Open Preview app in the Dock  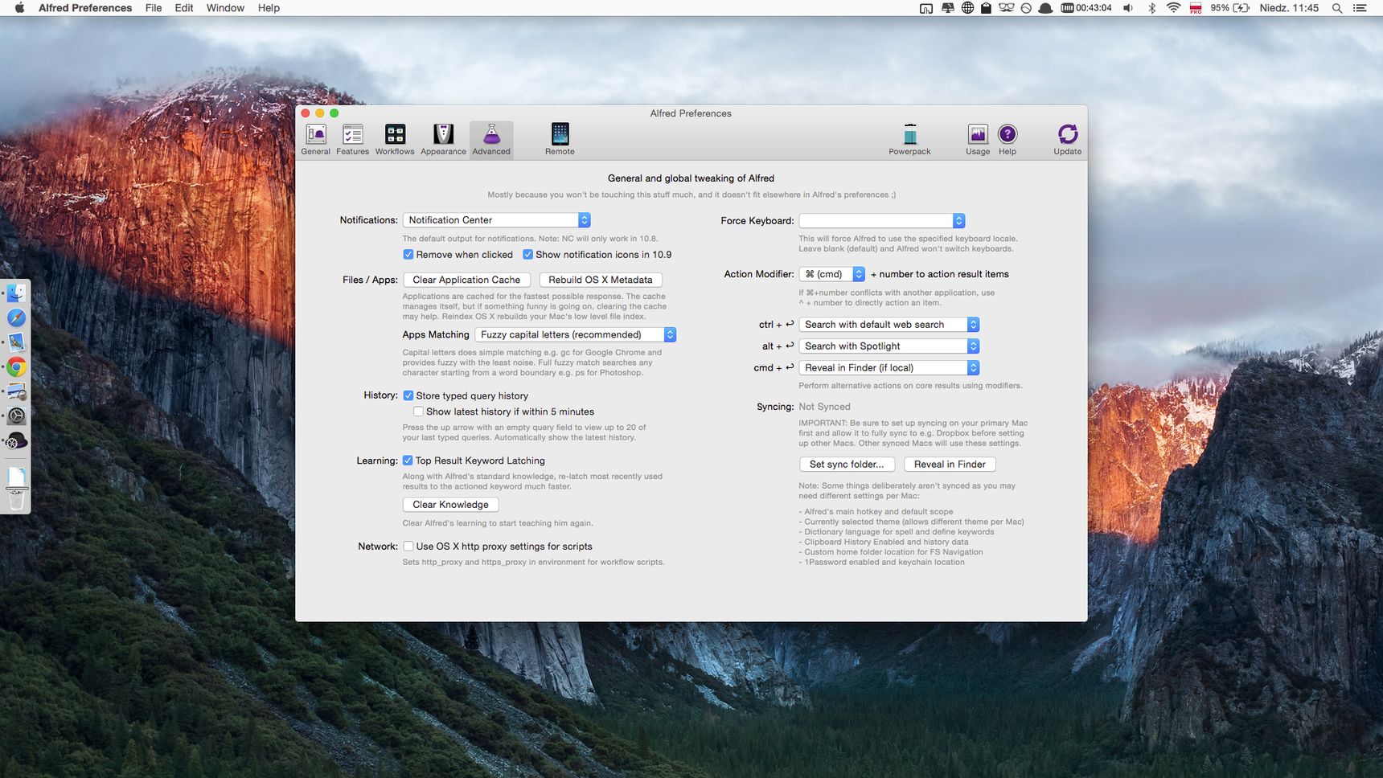tap(16, 391)
